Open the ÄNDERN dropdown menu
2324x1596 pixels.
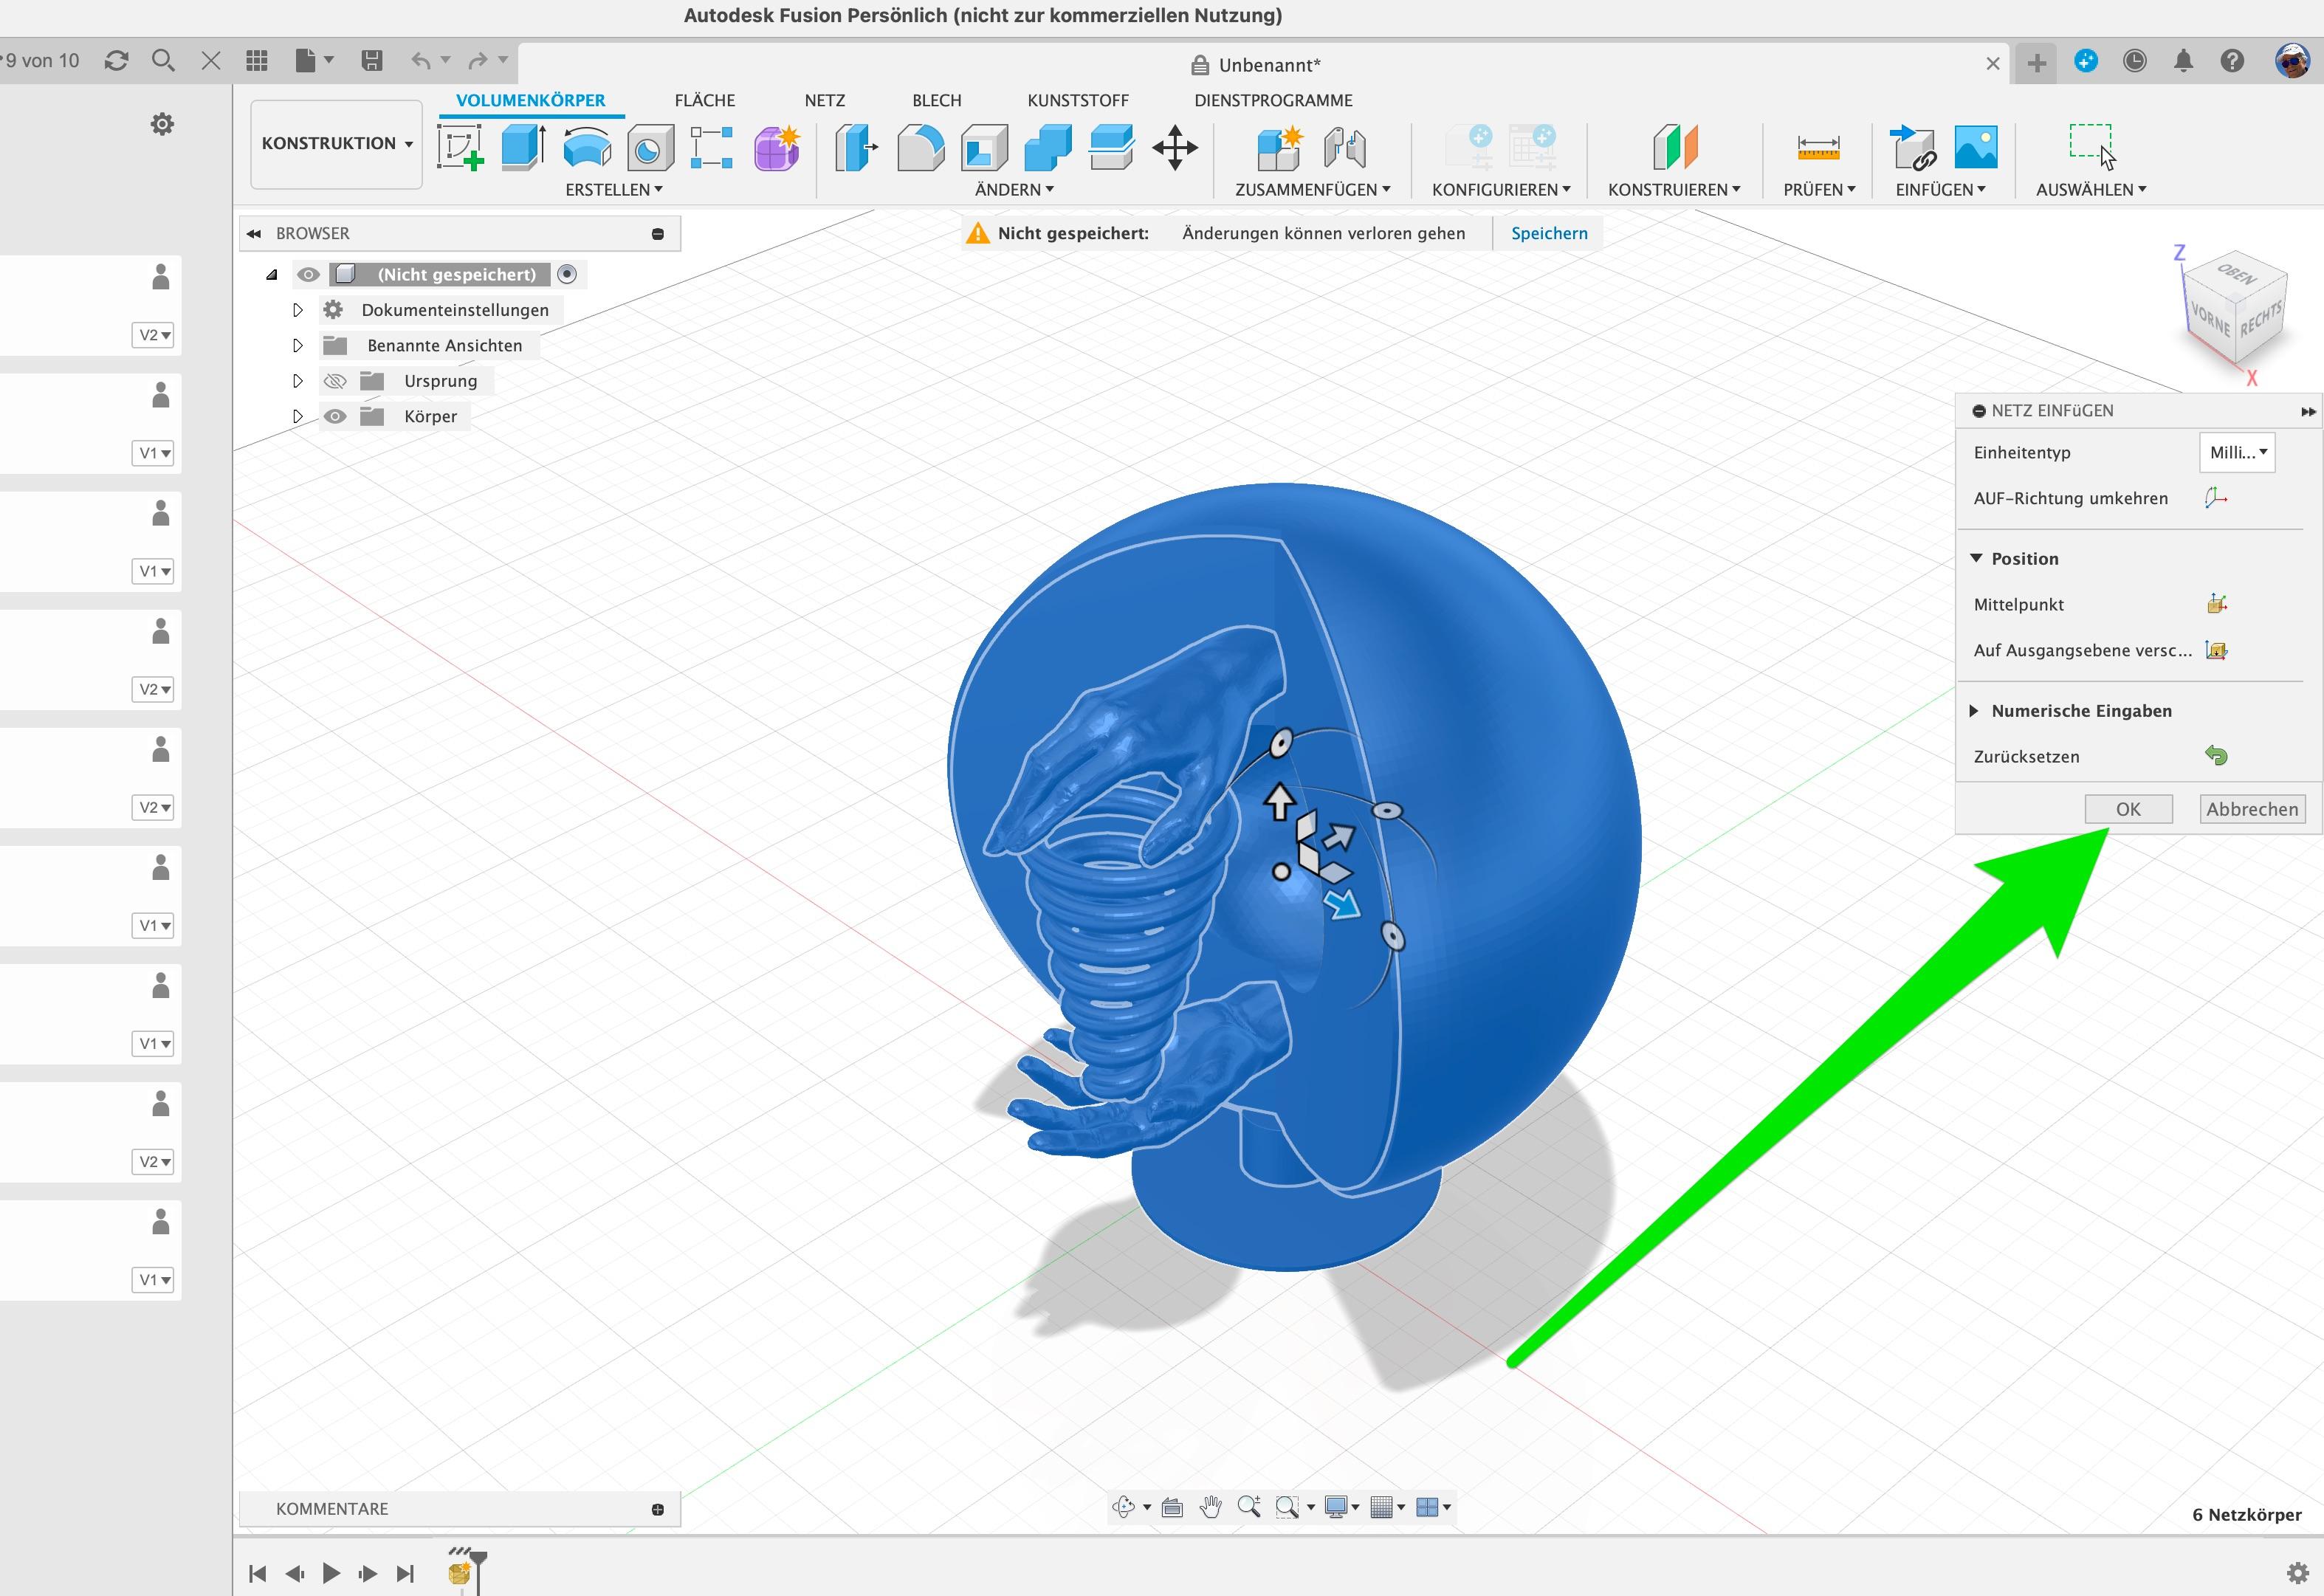click(1014, 189)
